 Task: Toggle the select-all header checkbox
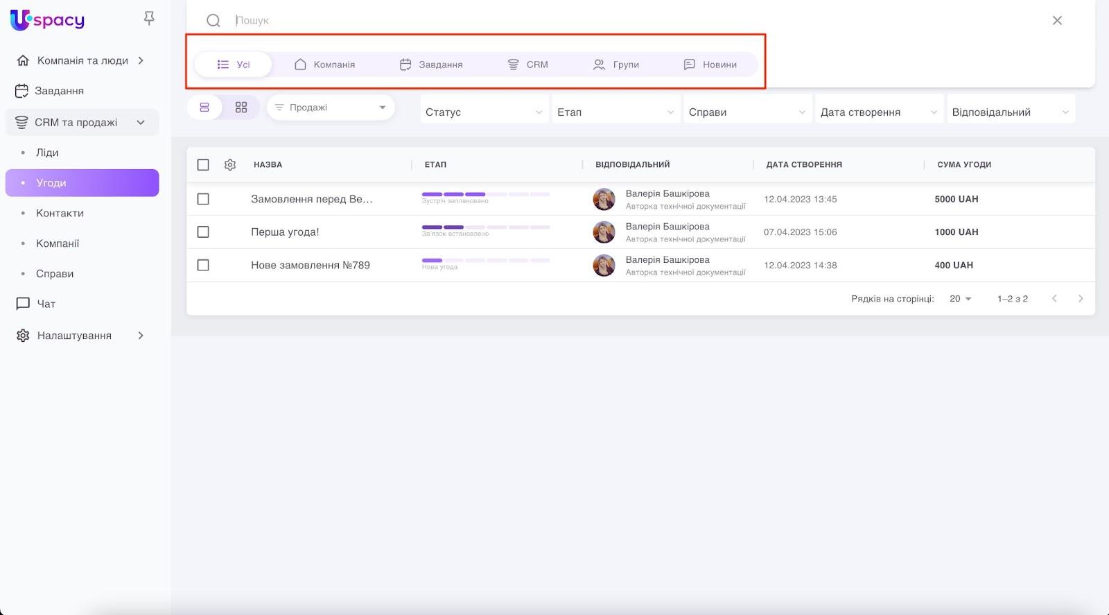click(x=203, y=165)
